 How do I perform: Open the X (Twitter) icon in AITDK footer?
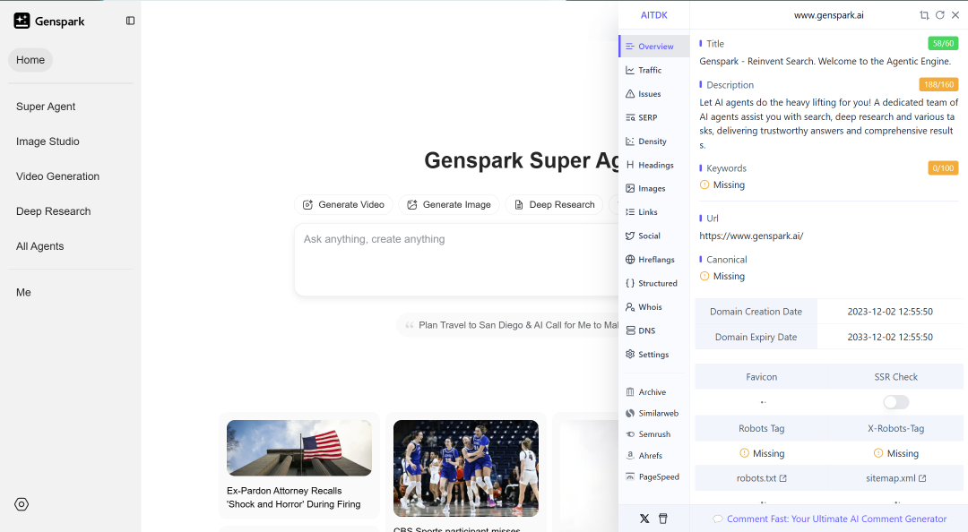pos(644,519)
